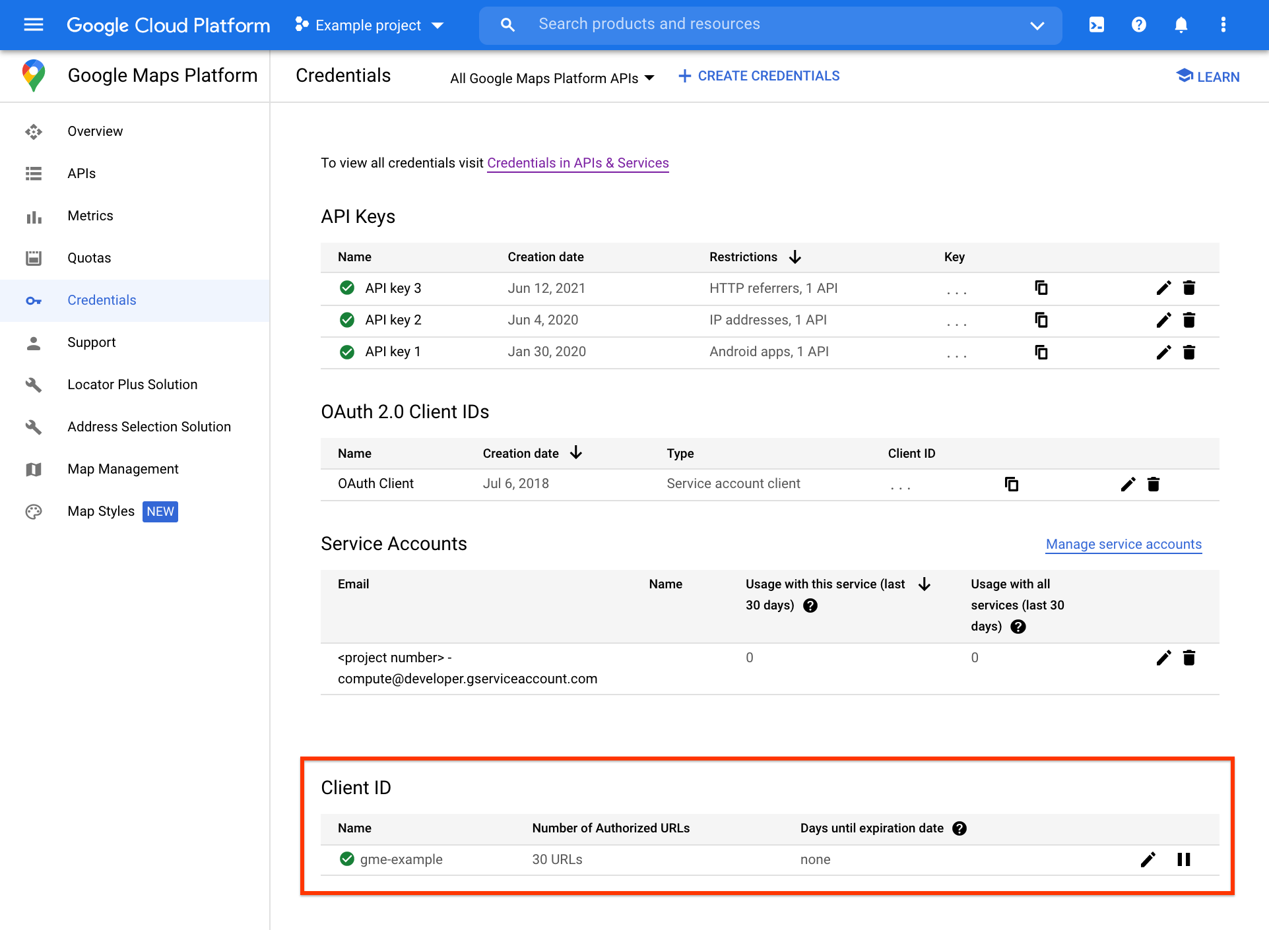Open the Google Cloud project selector dropdown
This screenshot has height=930, width=1269.
370,24
